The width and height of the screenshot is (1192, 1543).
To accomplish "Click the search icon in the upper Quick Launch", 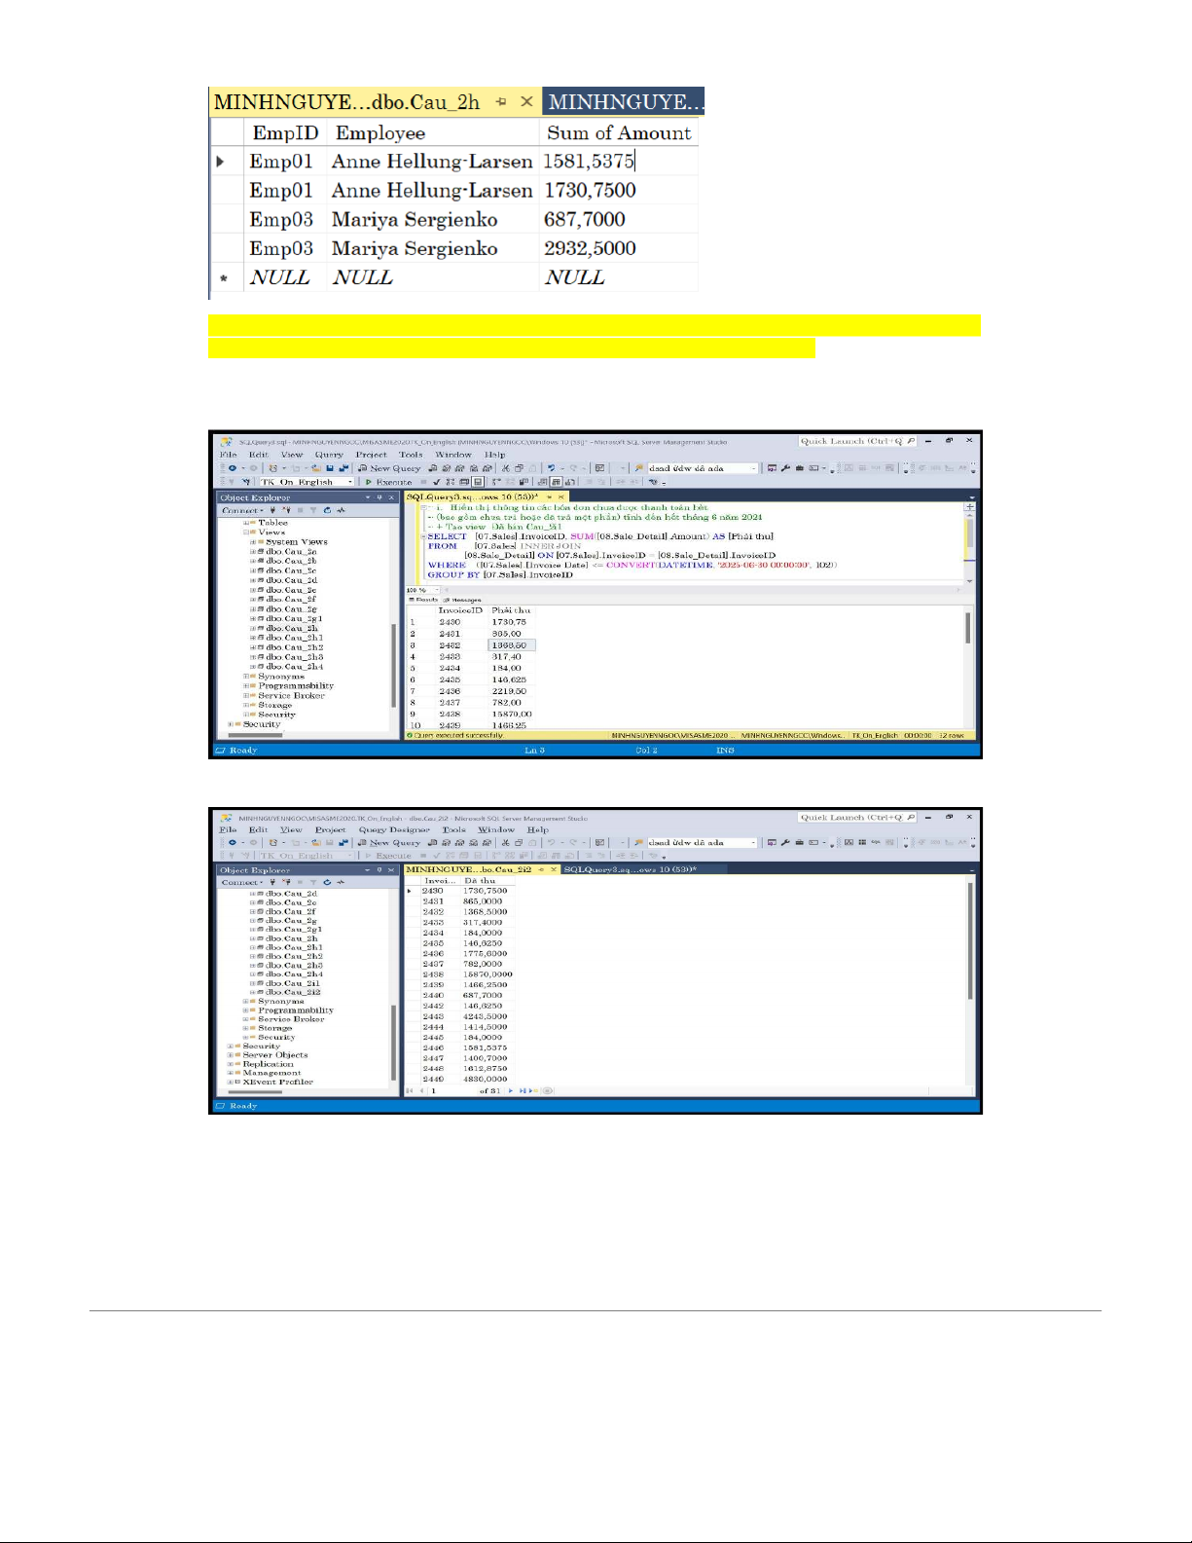I will point(911,441).
